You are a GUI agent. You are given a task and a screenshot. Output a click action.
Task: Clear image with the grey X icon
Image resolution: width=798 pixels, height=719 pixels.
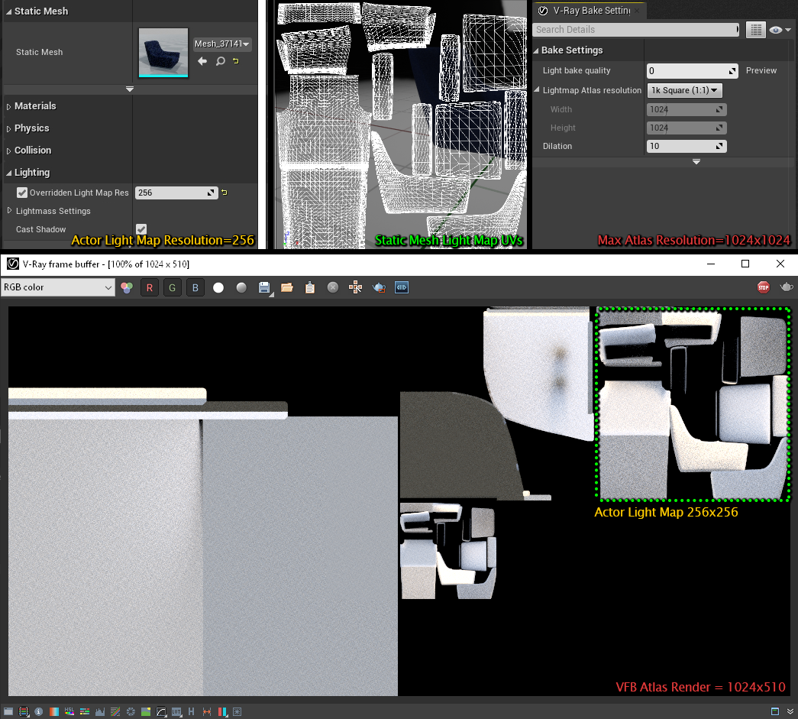(333, 288)
